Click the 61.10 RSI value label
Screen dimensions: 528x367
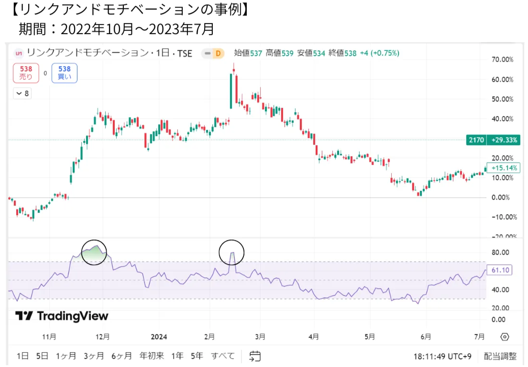499,270
